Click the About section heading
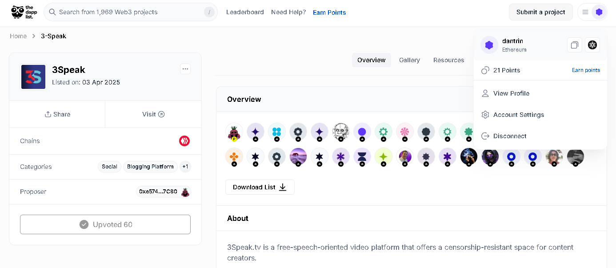The image size is (616, 268). 238,218
